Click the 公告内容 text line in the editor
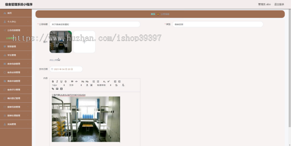This screenshot has width=291, height=146. tap(69, 95)
